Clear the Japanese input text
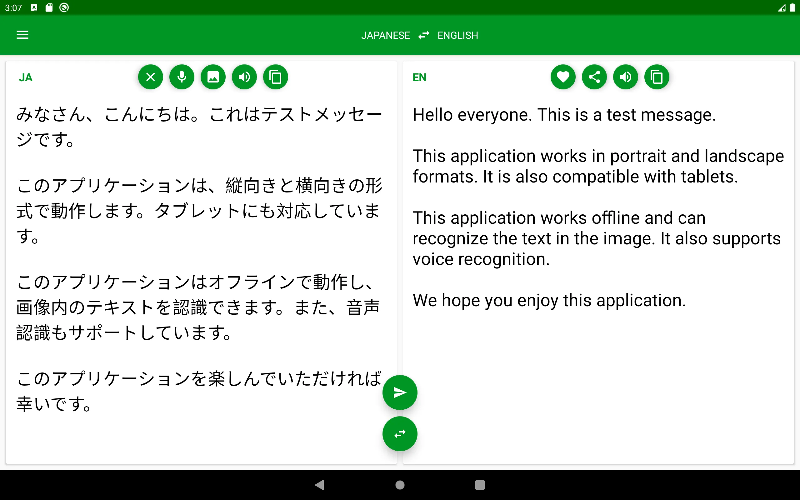This screenshot has height=500, width=800. click(x=150, y=77)
